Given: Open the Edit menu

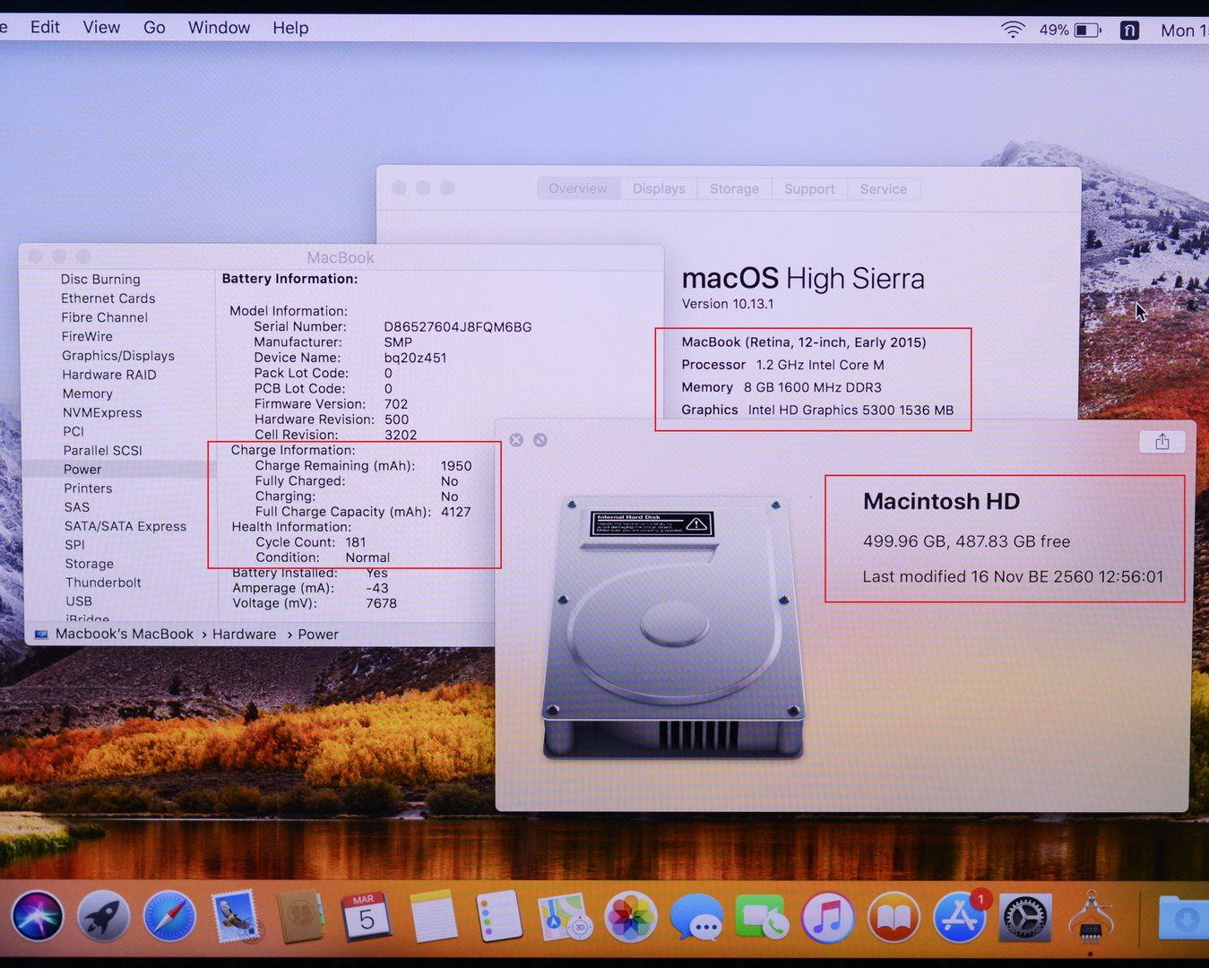Looking at the screenshot, I should point(45,28).
